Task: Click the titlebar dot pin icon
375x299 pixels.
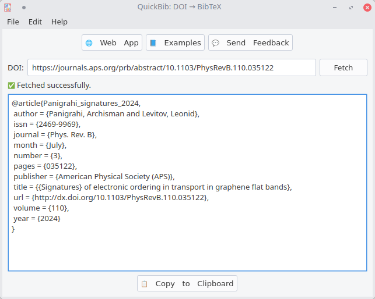Action: click(24, 8)
